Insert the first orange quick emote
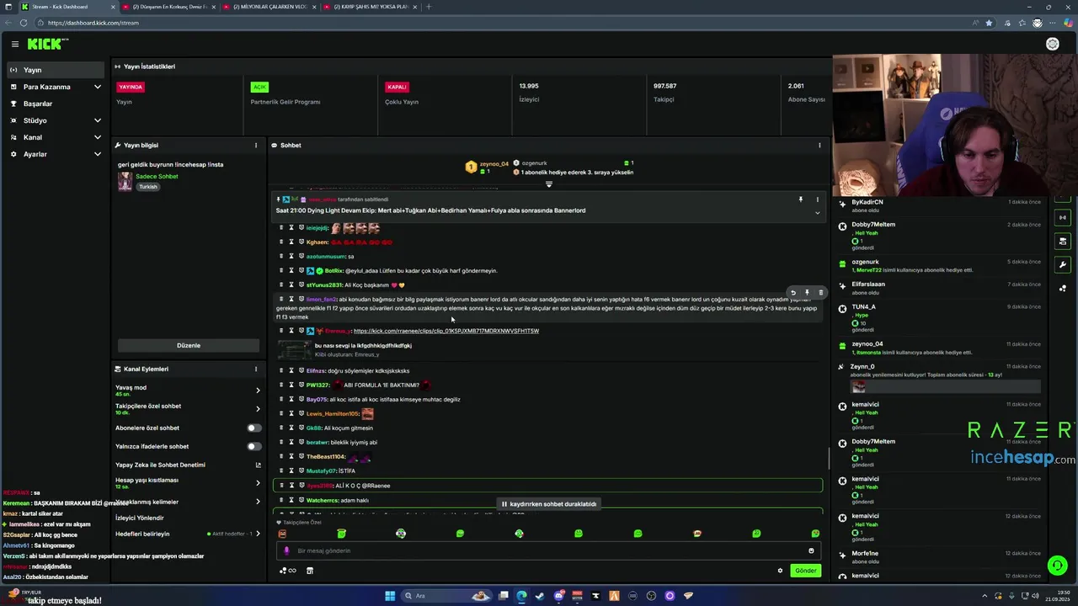 (282, 534)
